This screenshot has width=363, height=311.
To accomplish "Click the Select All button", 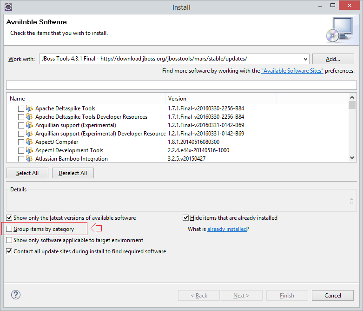I will [x=27, y=173].
